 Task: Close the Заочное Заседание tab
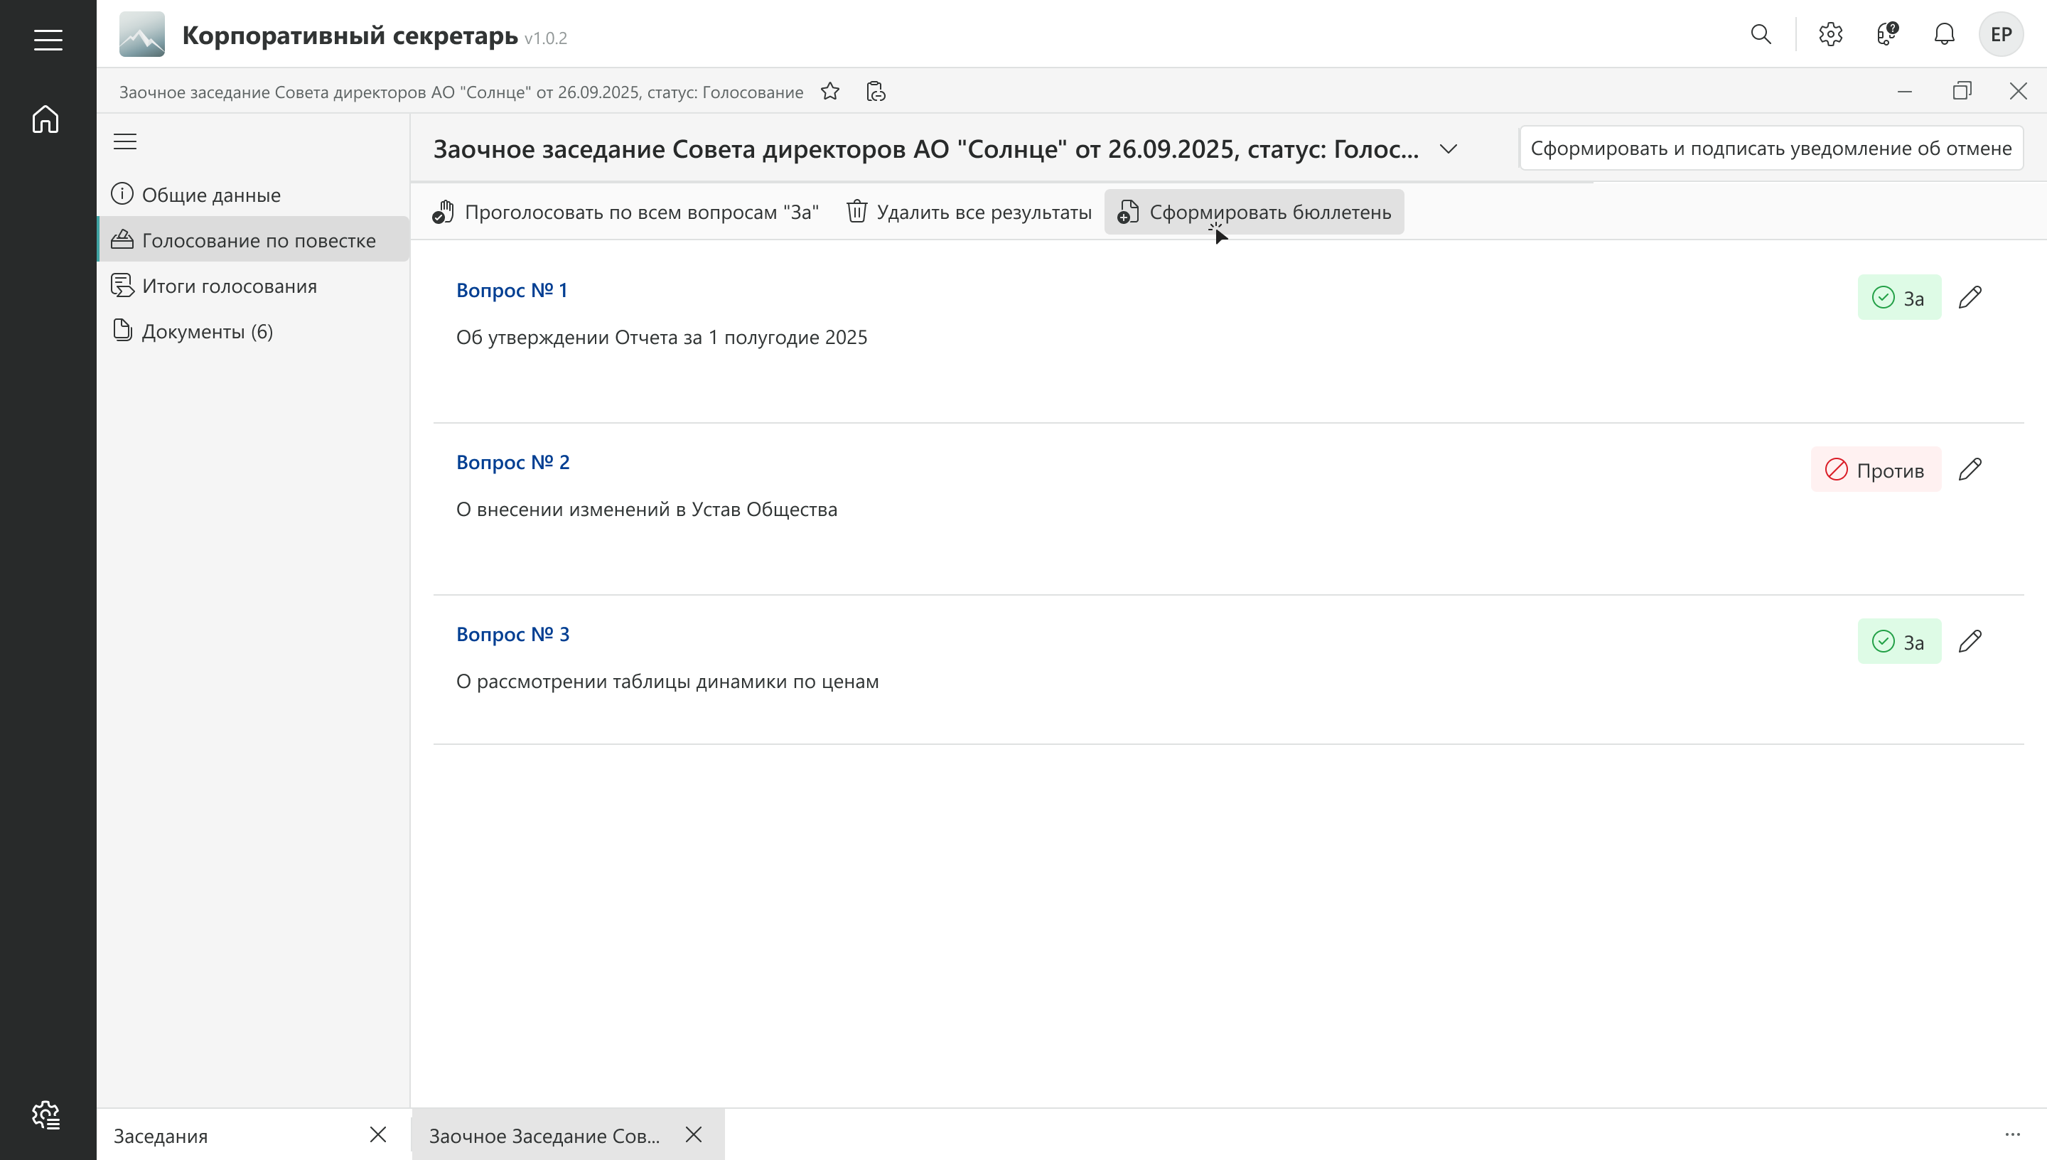pos(694,1134)
